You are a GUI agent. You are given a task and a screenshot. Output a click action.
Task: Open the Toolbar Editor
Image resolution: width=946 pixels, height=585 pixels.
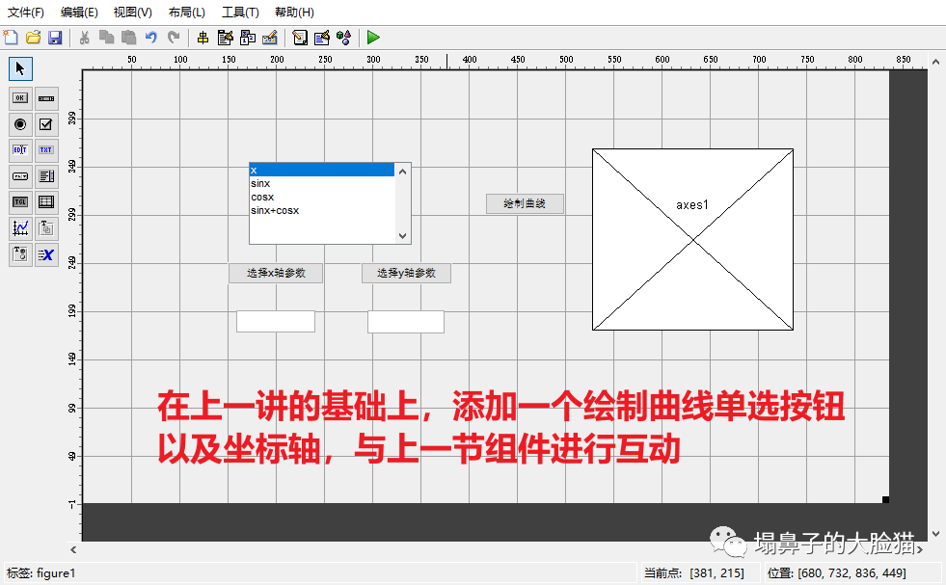pos(270,38)
